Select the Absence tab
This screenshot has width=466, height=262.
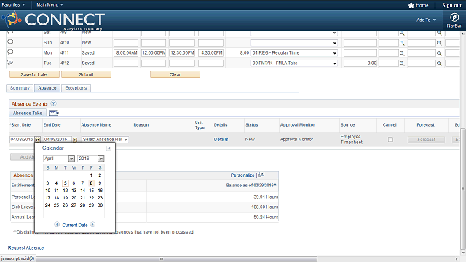[47, 88]
